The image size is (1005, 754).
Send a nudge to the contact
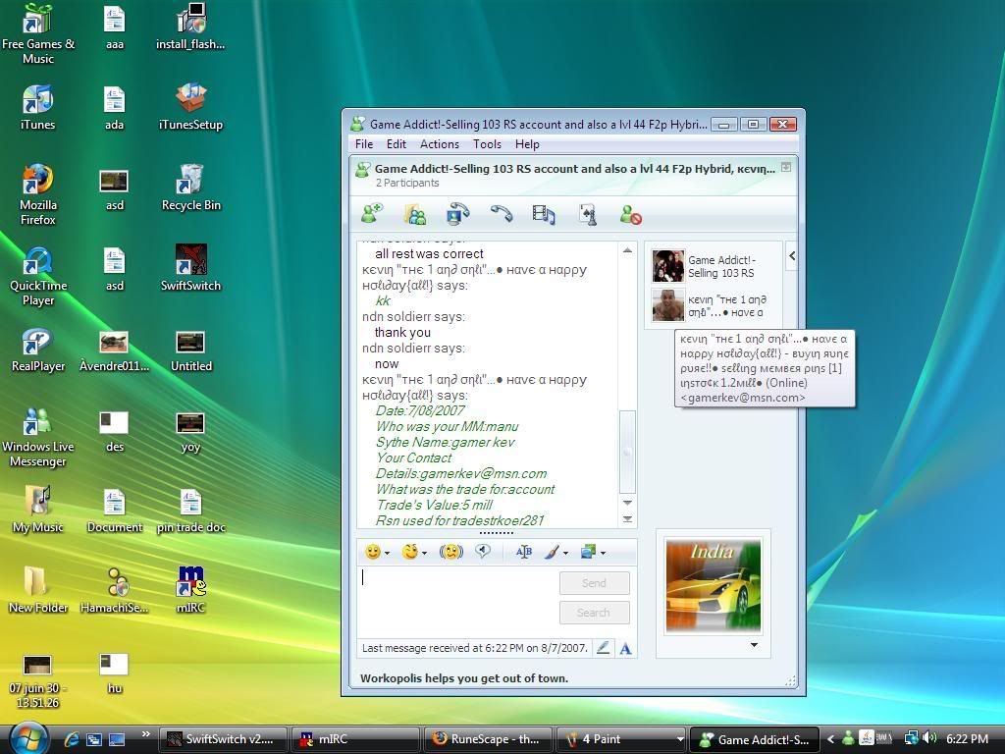[x=451, y=552]
